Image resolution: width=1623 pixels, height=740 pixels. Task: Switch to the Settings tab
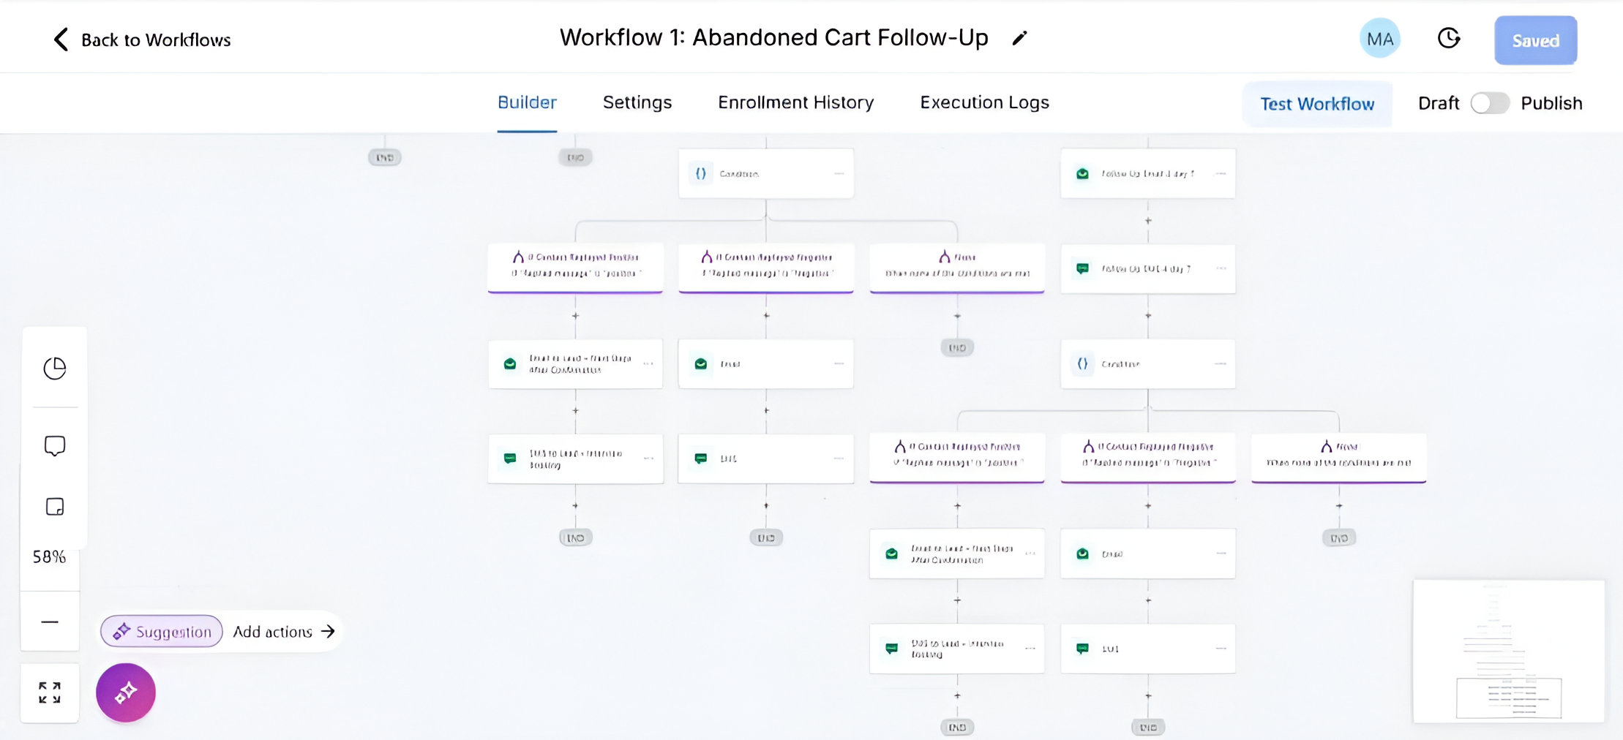coord(637,102)
